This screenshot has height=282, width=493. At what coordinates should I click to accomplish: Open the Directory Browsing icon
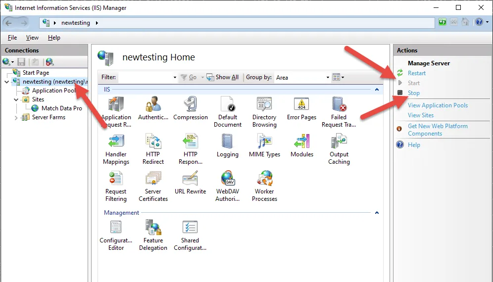coord(264,105)
